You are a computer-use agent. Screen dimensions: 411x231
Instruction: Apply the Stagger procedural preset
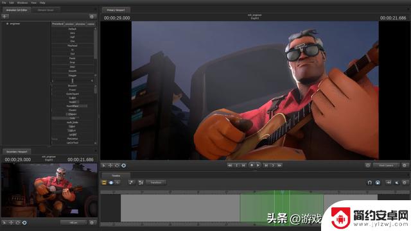(x=73, y=76)
